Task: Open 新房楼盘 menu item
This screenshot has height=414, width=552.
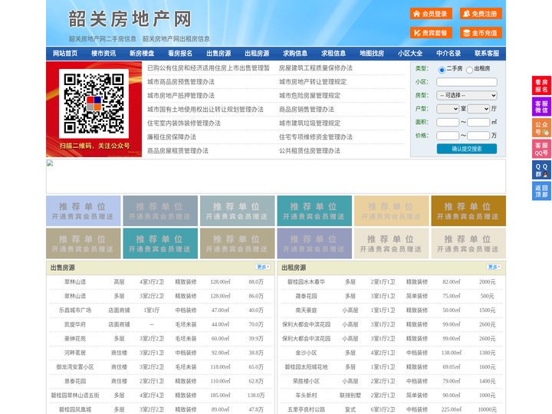Action: (142, 54)
